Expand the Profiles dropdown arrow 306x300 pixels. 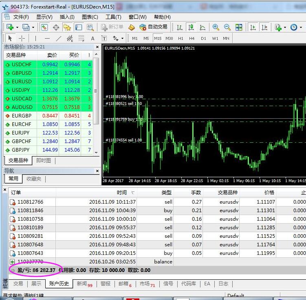[33, 28]
